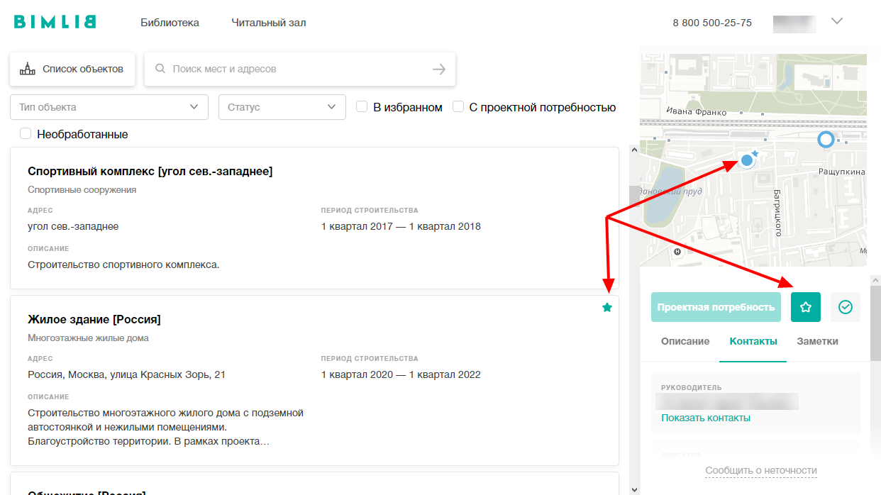Open the Библиотека menu
The height and width of the screenshot is (495, 881).
point(170,23)
